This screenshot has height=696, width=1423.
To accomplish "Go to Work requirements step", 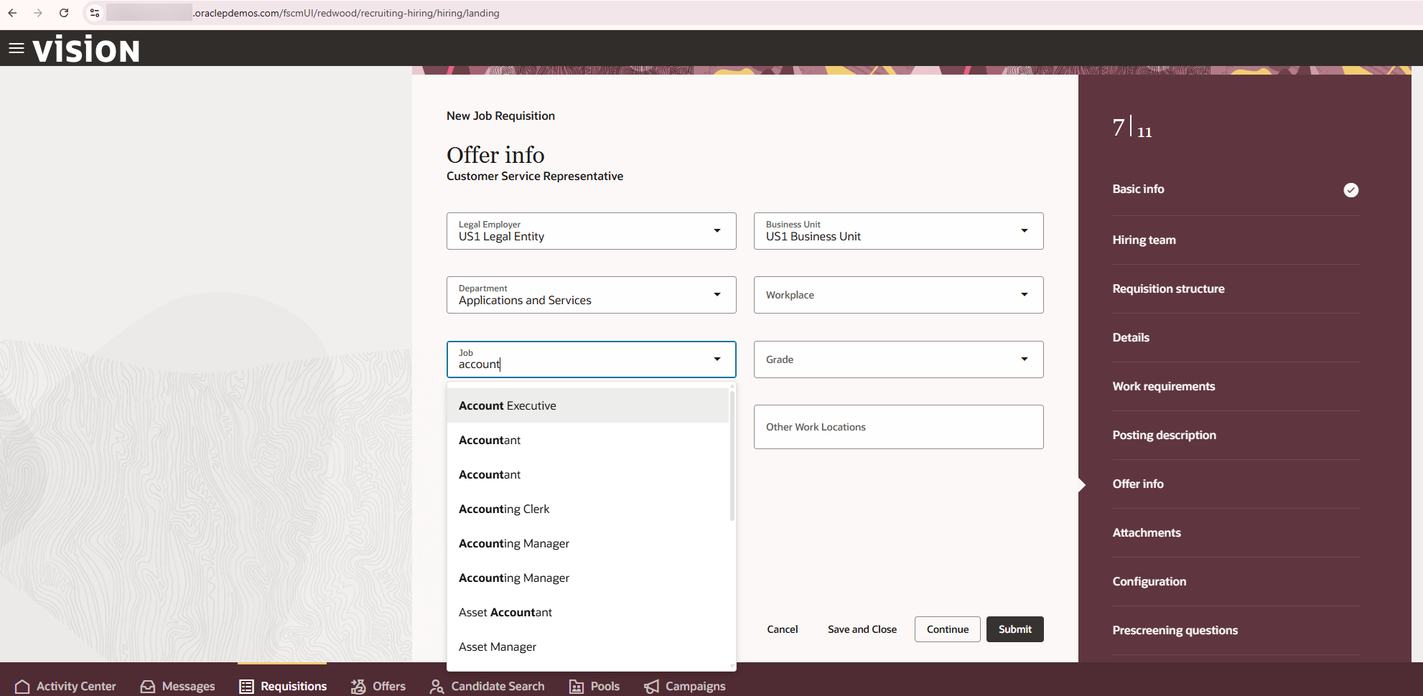I will tap(1164, 386).
